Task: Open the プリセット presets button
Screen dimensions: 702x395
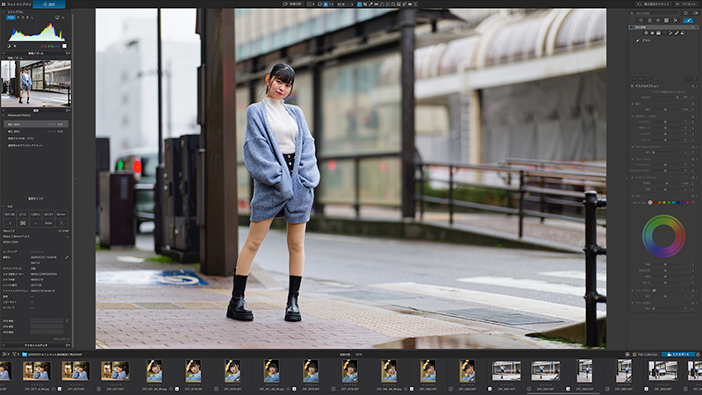Action: pyautogui.click(x=687, y=4)
